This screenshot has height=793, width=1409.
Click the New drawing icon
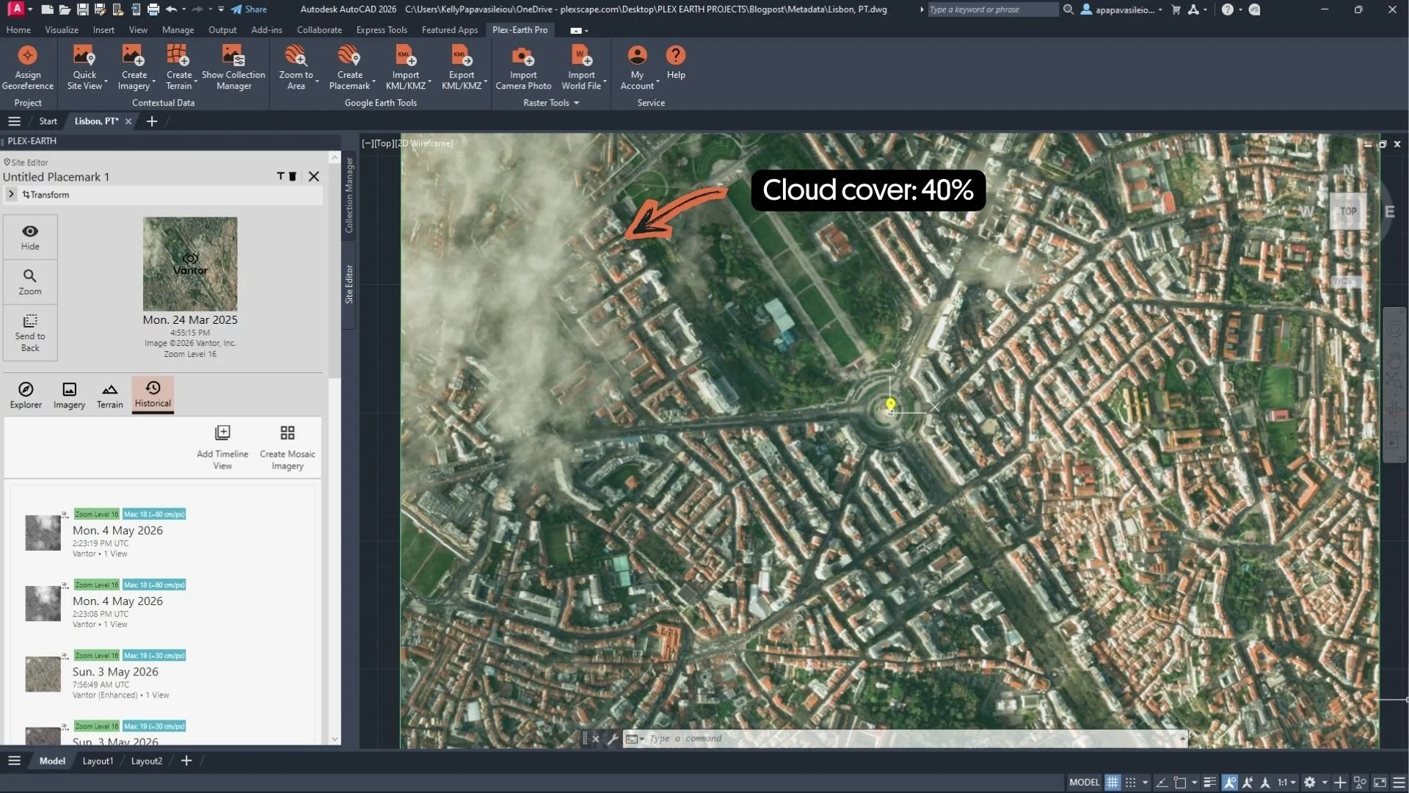click(47, 10)
